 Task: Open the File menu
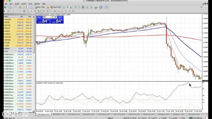tap(6, 4)
